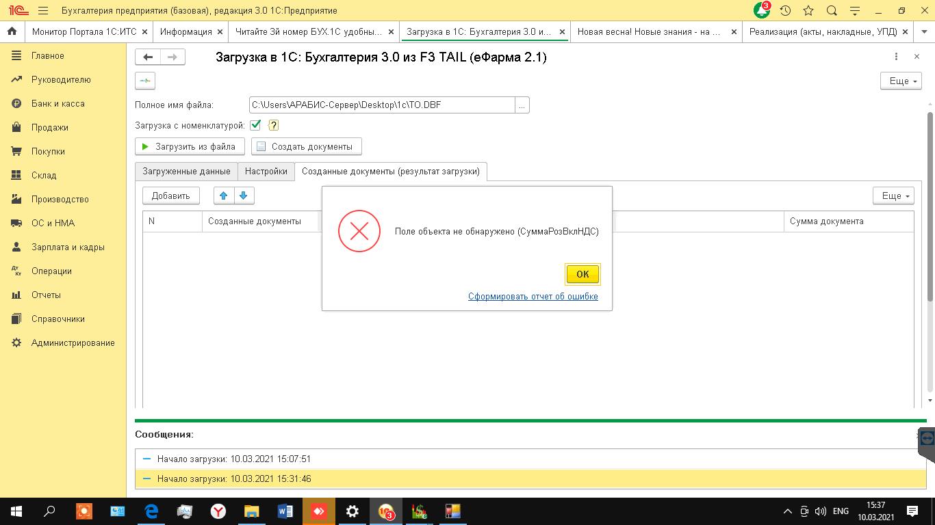Open the main hamburger menu

[43, 10]
